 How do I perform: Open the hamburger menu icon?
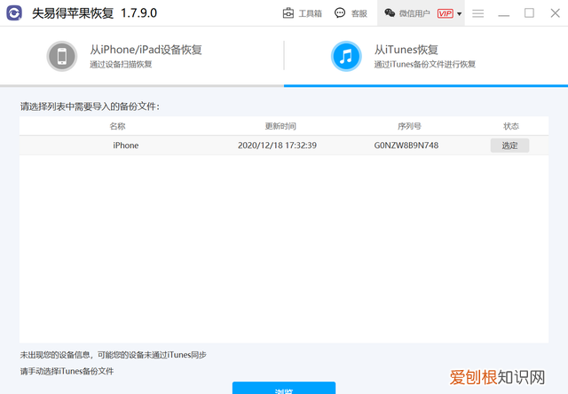477,13
